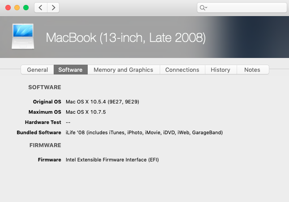Click the MacBook device image
This screenshot has height=202, width=289.
coord(22,37)
